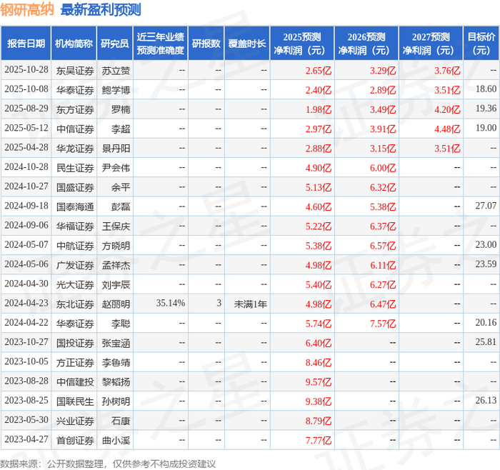Click target price 19.00
This screenshot has height=470, width=500.
(486, 128)
